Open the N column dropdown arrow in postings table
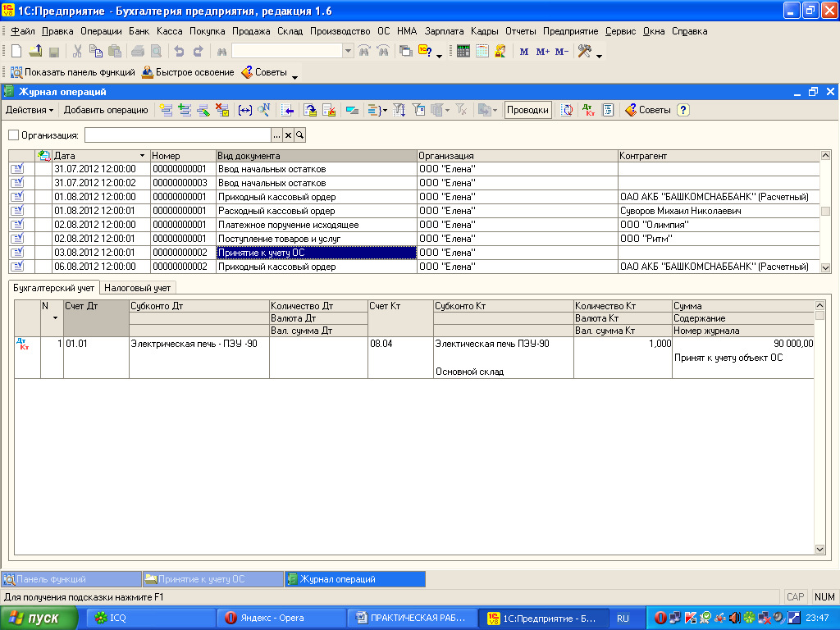This screenshot has width=840, height=630. (55, 318)
